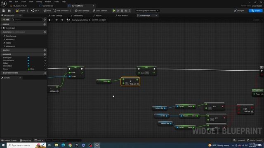Browse to asset in Content Browser icon
264x148 pixels.
(9, 11)
